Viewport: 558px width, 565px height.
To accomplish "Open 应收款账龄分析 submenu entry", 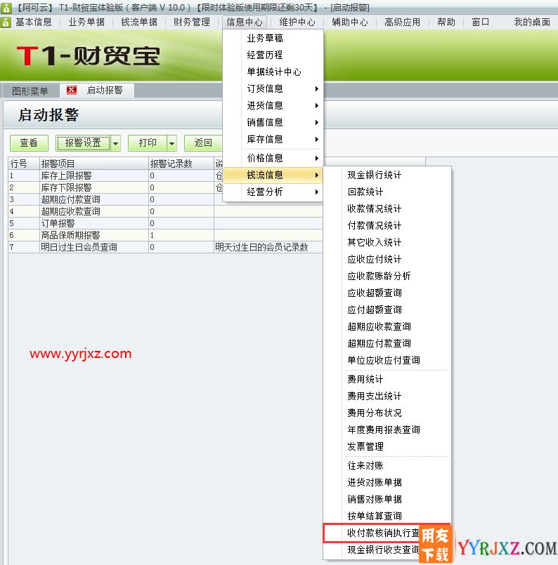I will point(387,276).
